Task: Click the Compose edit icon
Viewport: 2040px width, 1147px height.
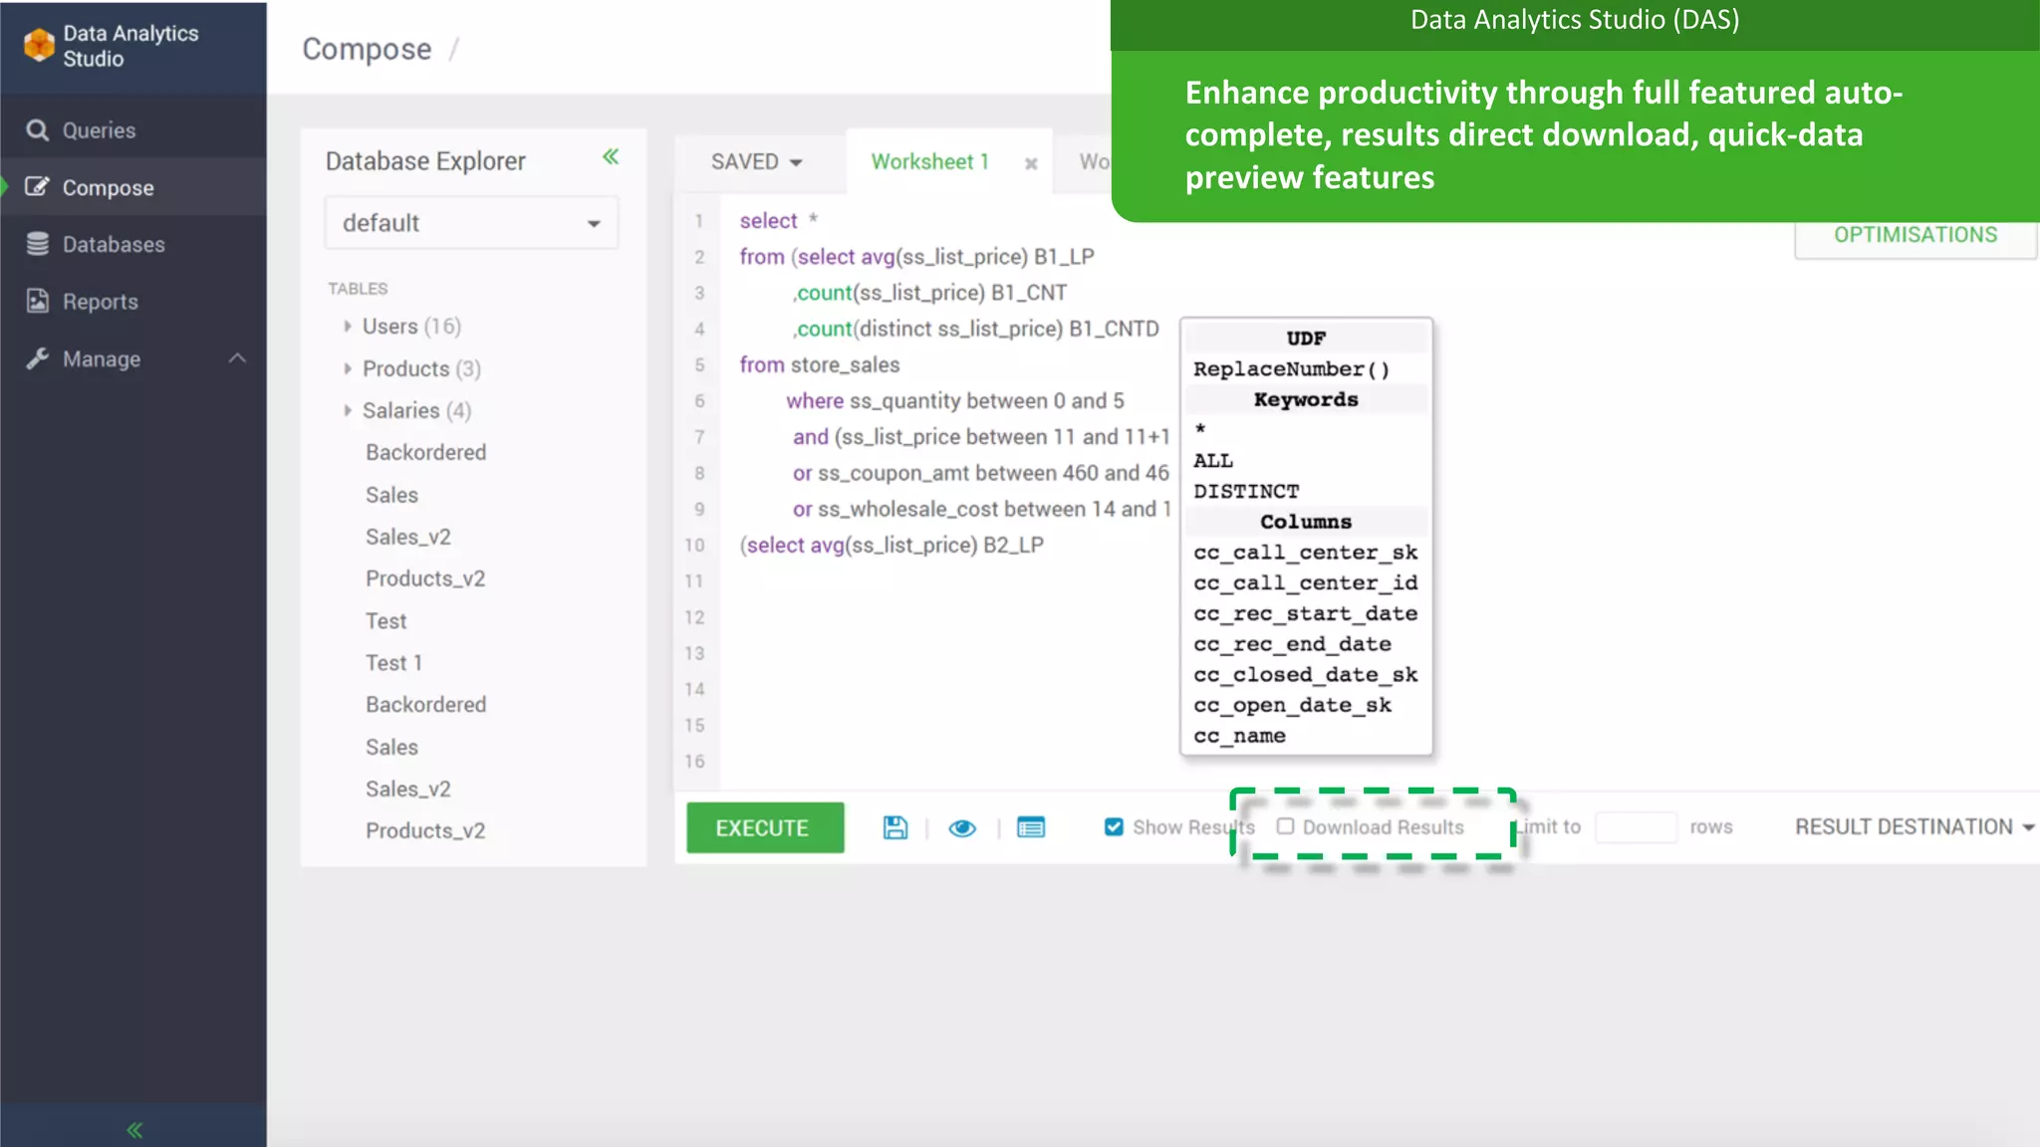Action: click(x=37, y=186)
